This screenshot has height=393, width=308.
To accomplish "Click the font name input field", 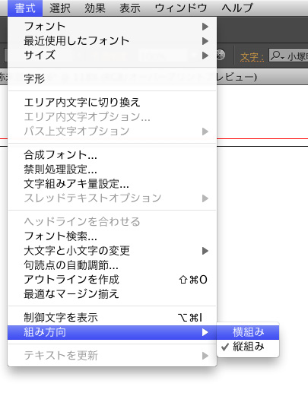I will [288, 55].
